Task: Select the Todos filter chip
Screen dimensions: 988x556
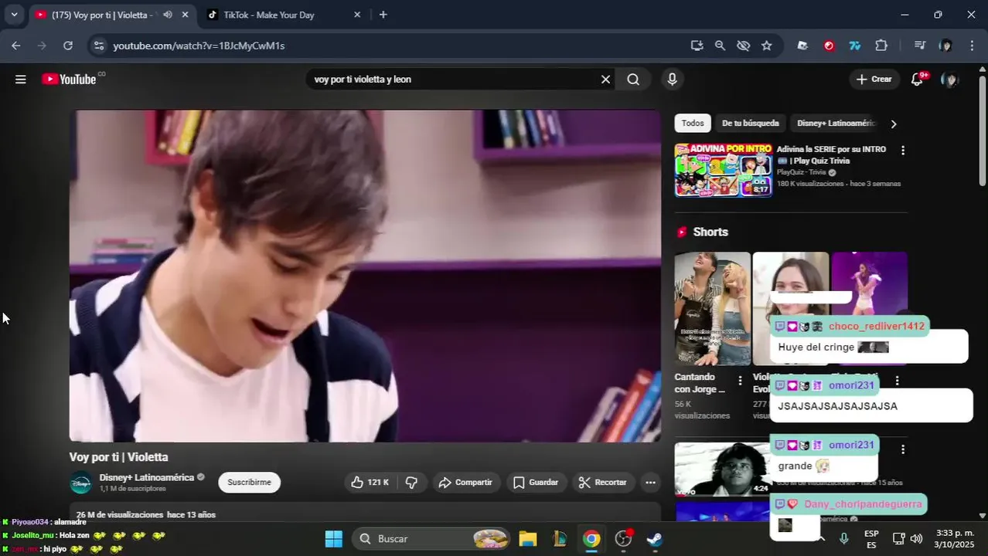Action: coord(693,124)
